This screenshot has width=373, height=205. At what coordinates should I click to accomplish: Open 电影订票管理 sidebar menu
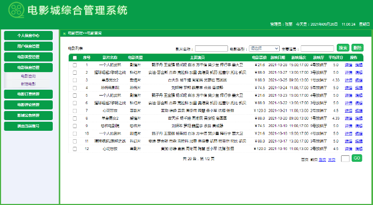click(28, 94)
